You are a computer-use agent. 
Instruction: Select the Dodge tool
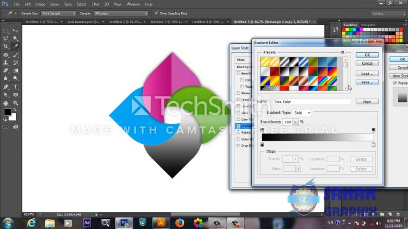point(15,78)
